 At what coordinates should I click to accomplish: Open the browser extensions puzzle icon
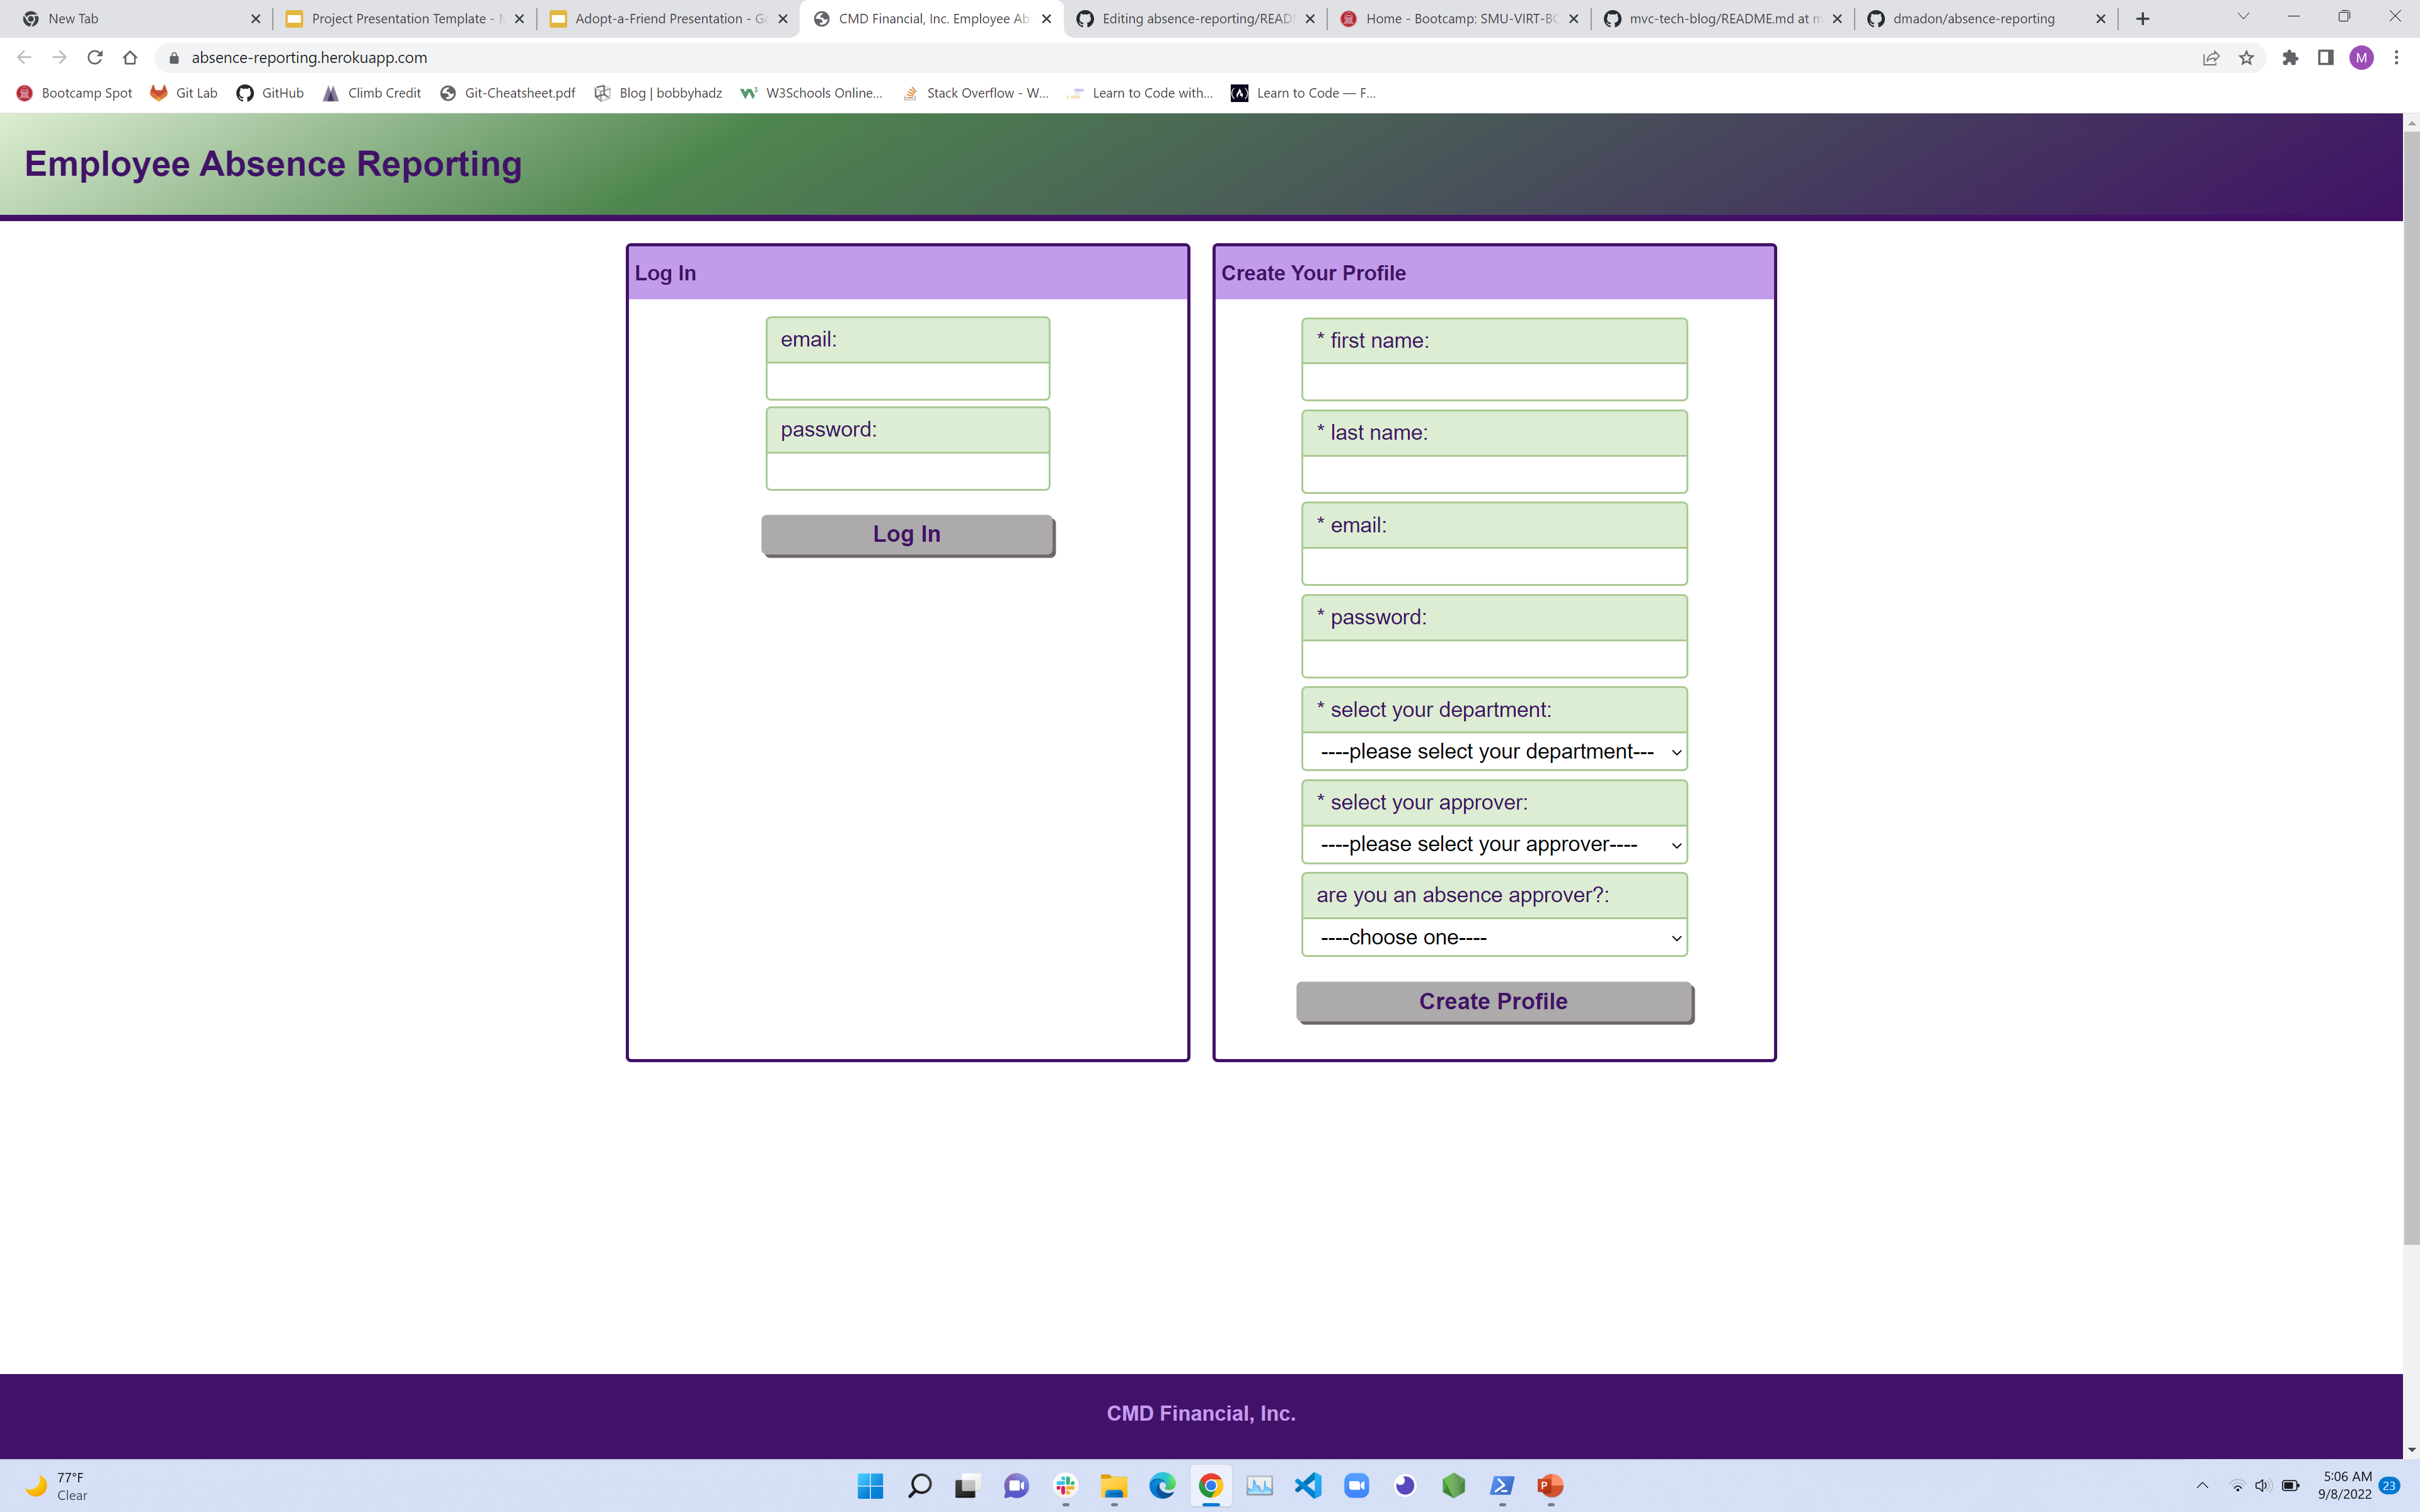pyautogui.click(x=2289, y=57)
